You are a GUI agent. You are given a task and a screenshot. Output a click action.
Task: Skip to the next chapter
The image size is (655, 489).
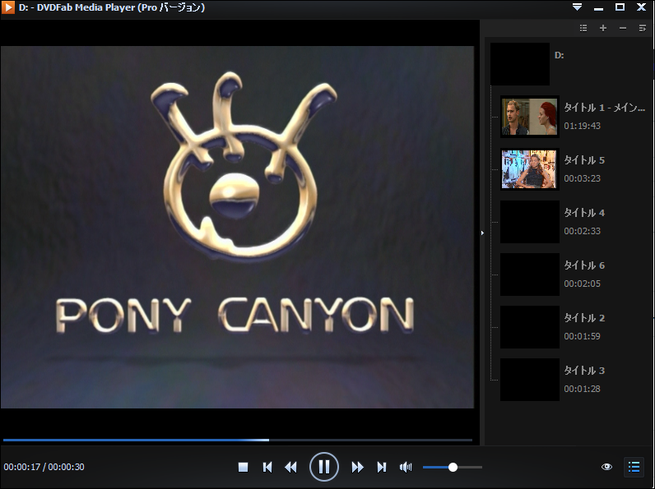(381, 467)
